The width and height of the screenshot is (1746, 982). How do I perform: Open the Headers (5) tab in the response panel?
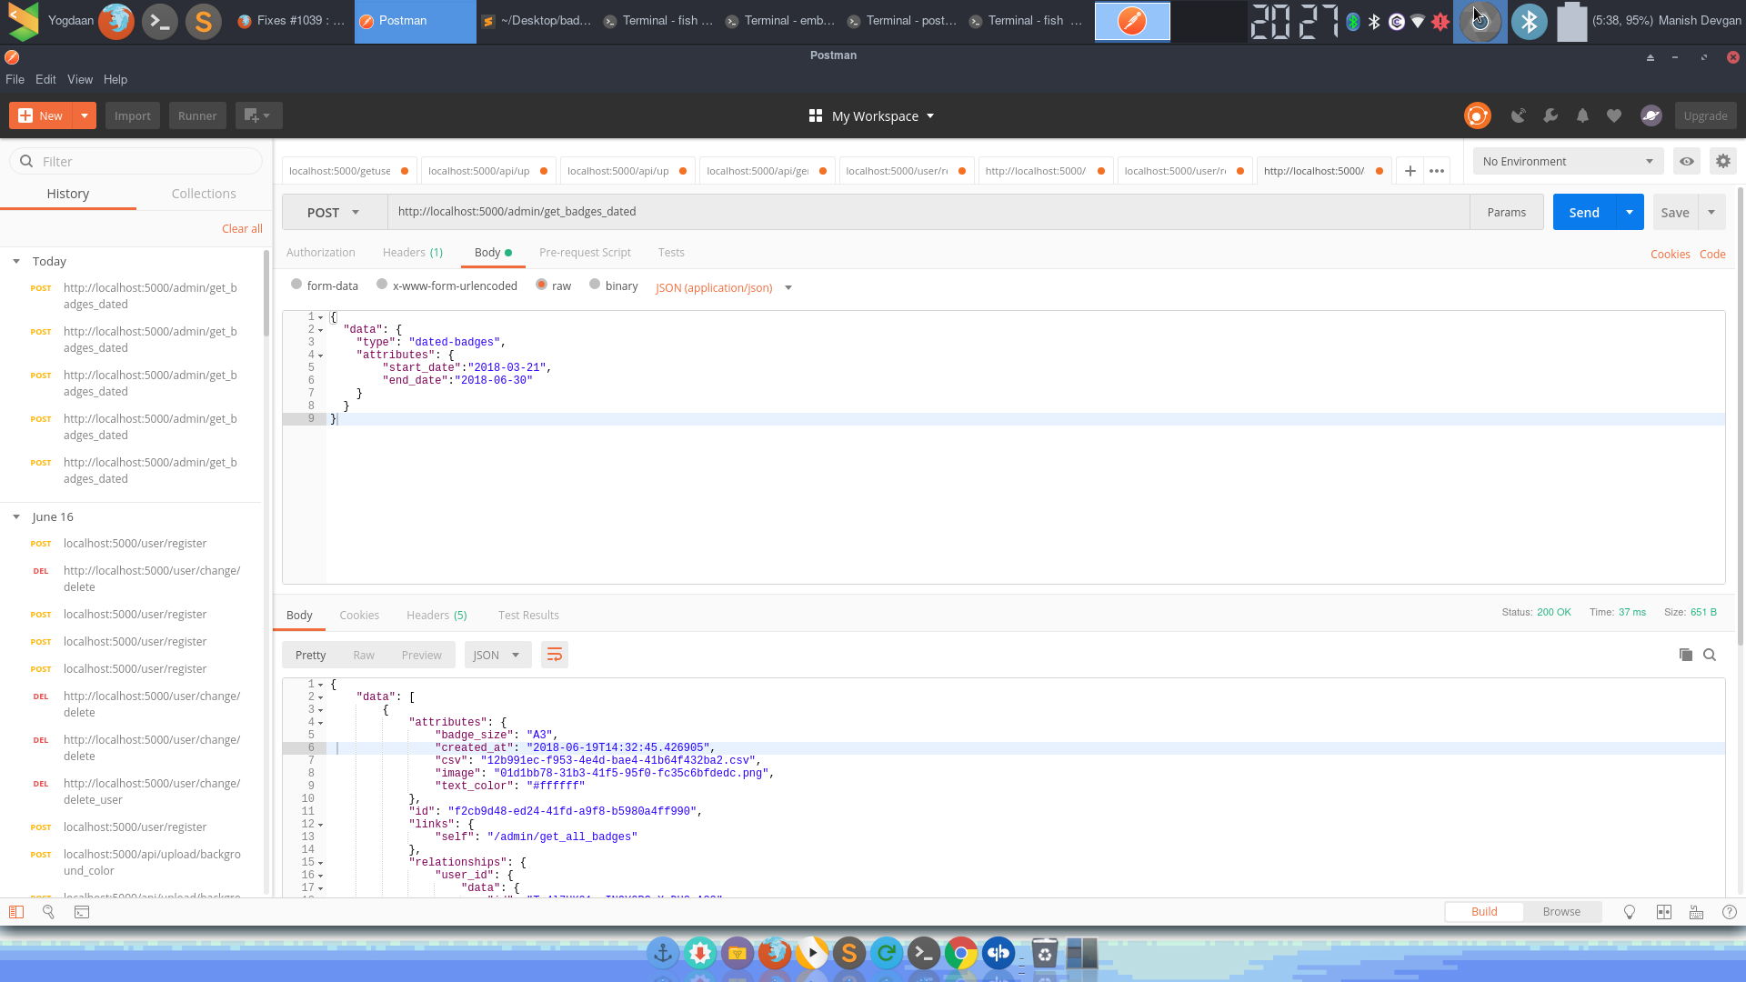436,615
